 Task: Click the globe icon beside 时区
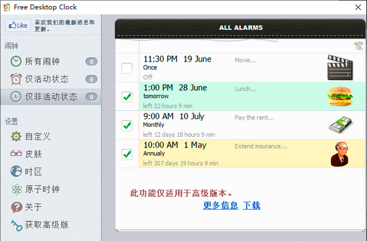[16, 171]
